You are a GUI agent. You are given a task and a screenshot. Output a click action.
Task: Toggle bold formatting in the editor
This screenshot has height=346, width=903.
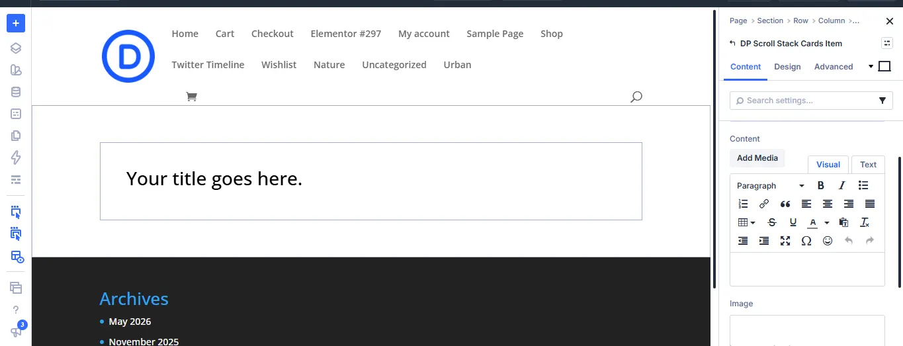[821, 185]
